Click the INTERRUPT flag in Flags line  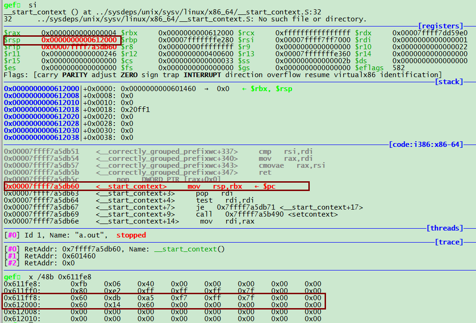pos(200,75)
